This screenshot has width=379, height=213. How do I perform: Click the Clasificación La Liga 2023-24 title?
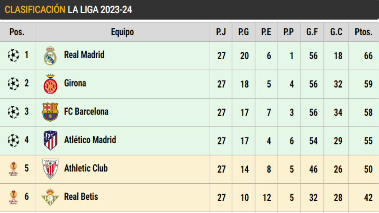68,10
